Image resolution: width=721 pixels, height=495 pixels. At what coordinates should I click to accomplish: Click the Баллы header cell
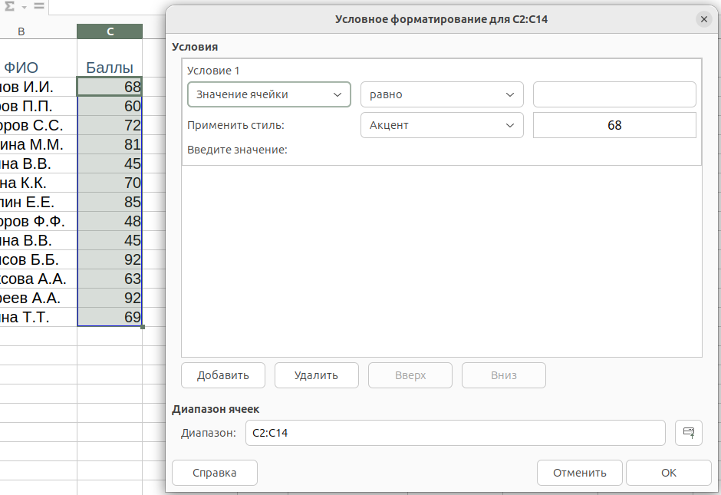(x=110, y=68)
